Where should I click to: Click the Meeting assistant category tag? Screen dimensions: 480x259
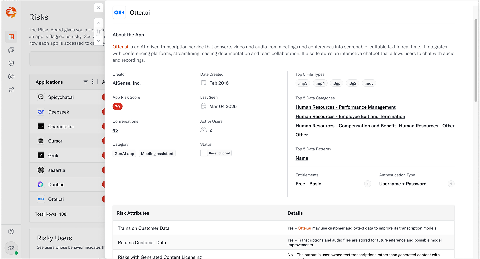157,153
